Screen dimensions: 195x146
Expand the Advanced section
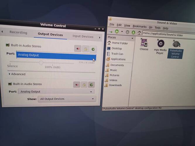pyautogui.click(x=17, y=74)
